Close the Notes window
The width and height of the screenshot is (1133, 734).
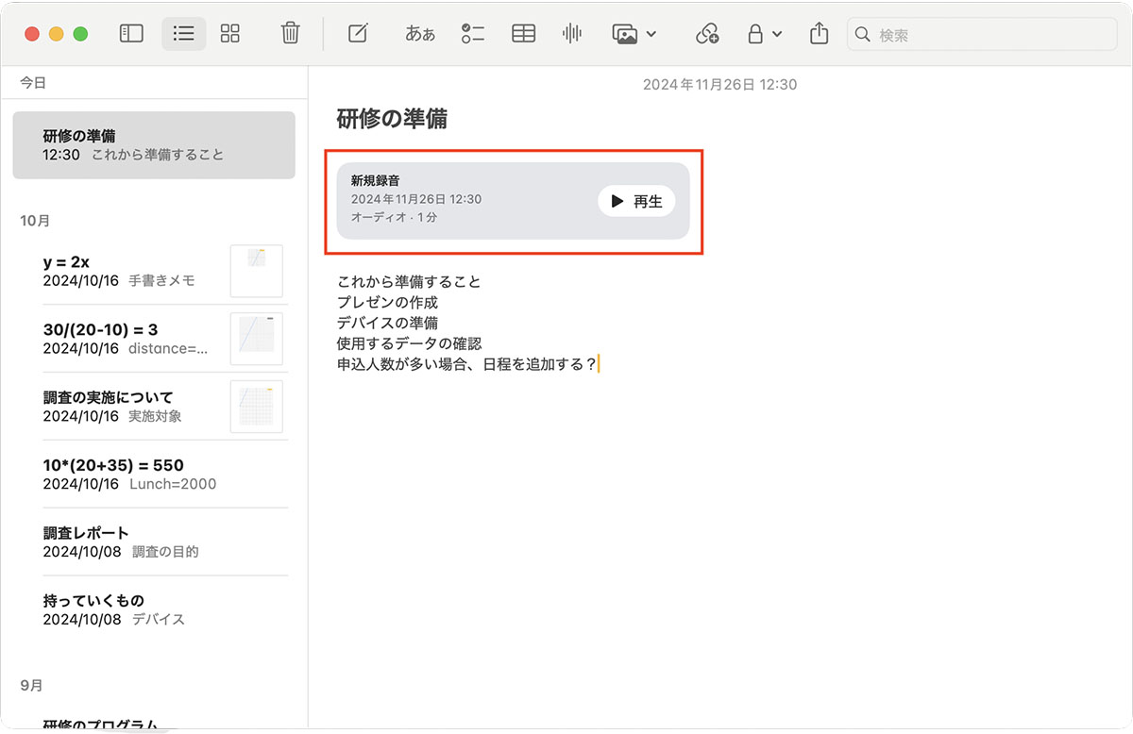32,34
